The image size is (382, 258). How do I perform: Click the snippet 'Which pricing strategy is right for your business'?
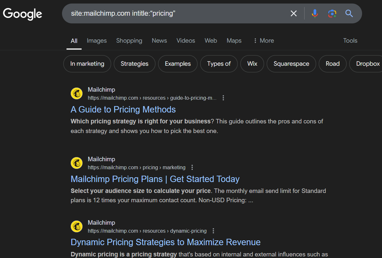click(x=141, y=121)
